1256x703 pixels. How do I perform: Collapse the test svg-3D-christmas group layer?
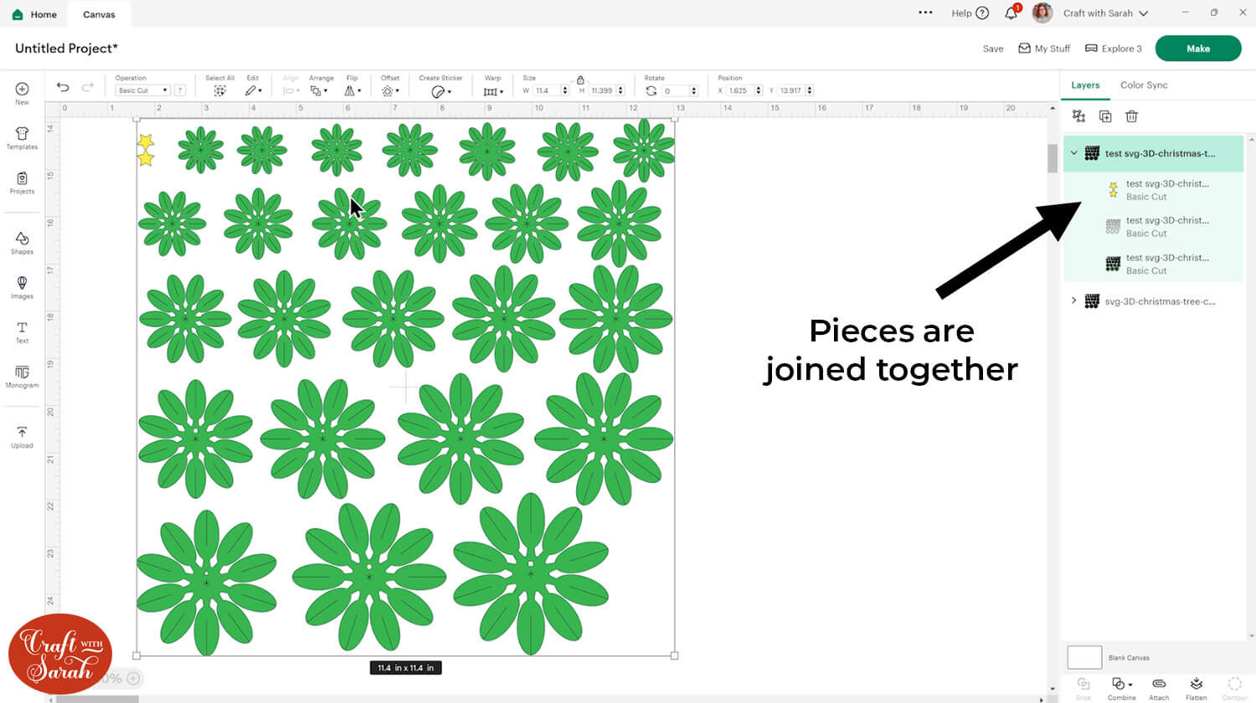point(1074,153)
